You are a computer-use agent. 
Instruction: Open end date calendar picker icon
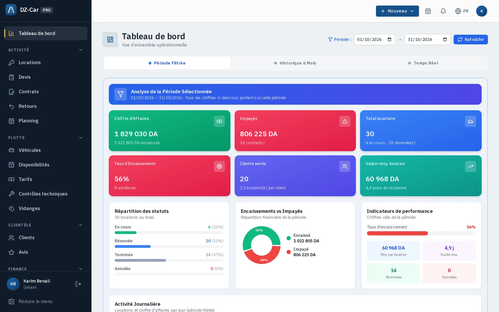tap(445, 40)
